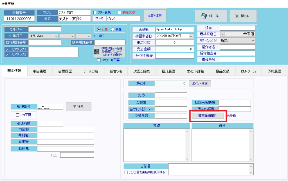This screenshot has height=181, width=288.
Task: Toggle the DMメール不要 checkbox
Action: [99, 60]
